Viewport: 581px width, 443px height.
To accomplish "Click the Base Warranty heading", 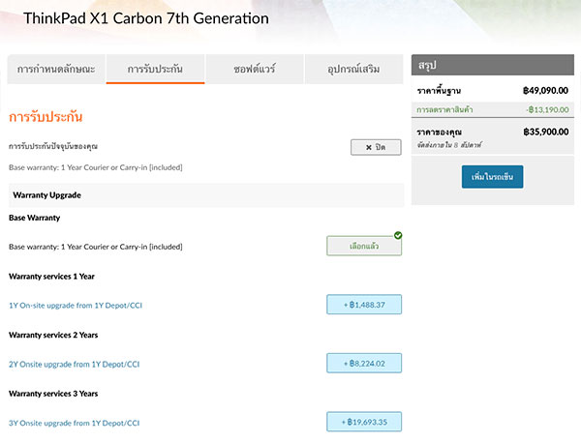I will (35, 218).
